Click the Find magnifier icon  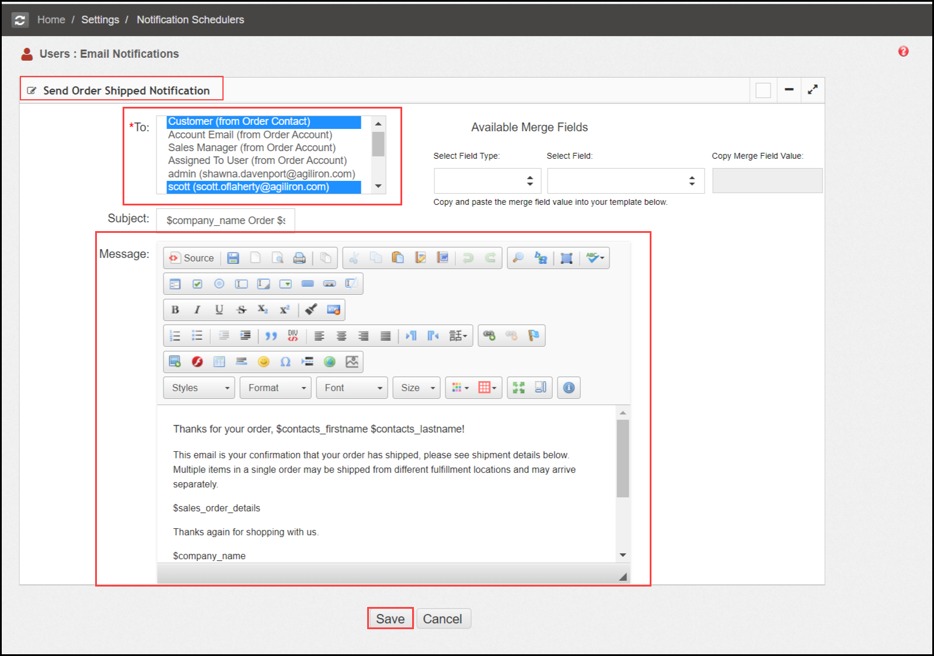click(518, 258)
